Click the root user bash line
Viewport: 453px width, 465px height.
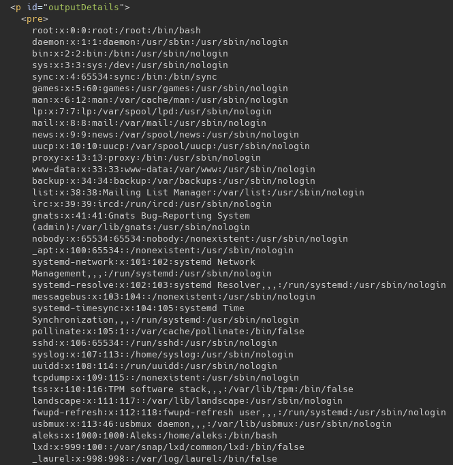click(116, 31)
